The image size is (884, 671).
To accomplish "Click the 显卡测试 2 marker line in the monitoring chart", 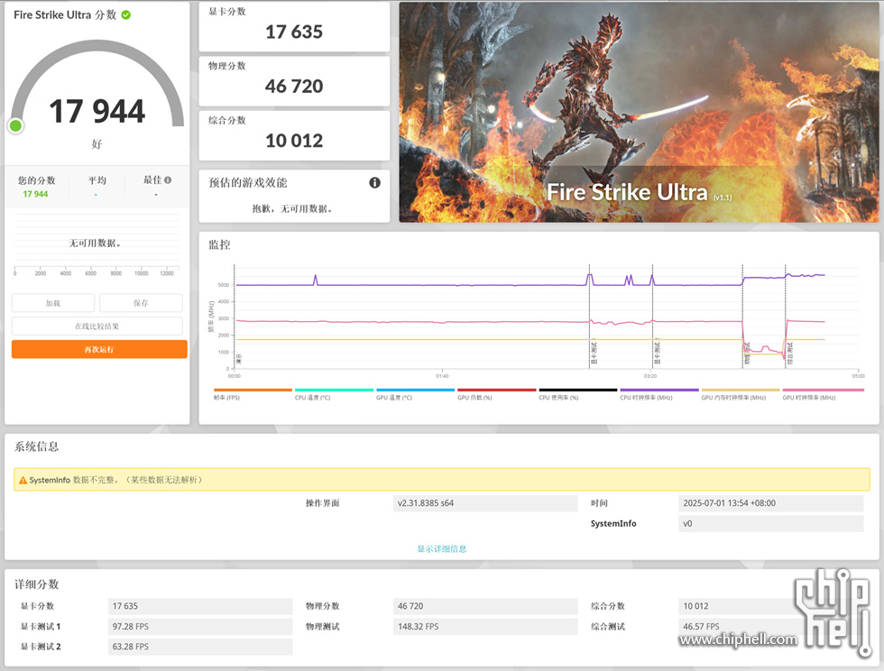I will coord(652,317).
